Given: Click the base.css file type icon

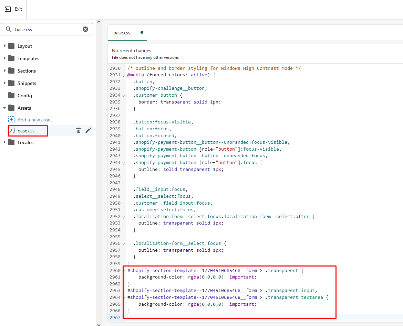Looking at the screenshot, I should click(x=12, y=130).
